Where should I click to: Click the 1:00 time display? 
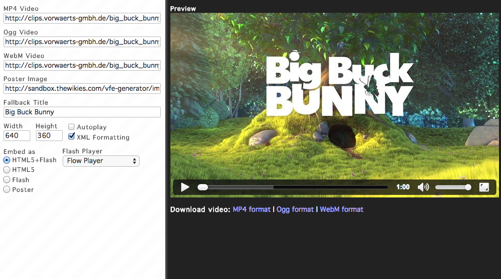click(403, 187)
